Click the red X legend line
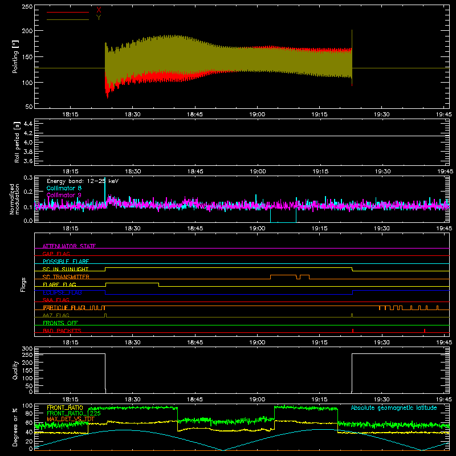The image size is (456, 456). pyautogui.click(x=68, y=12)
